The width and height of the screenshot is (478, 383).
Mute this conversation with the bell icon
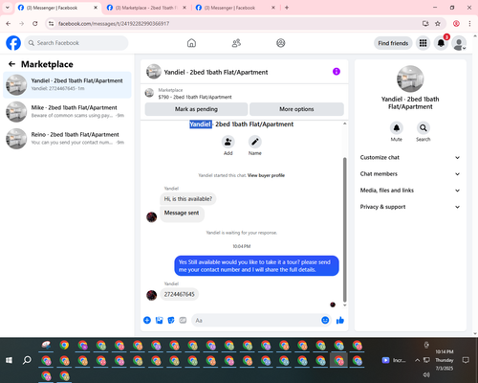(x=397, y=128)
